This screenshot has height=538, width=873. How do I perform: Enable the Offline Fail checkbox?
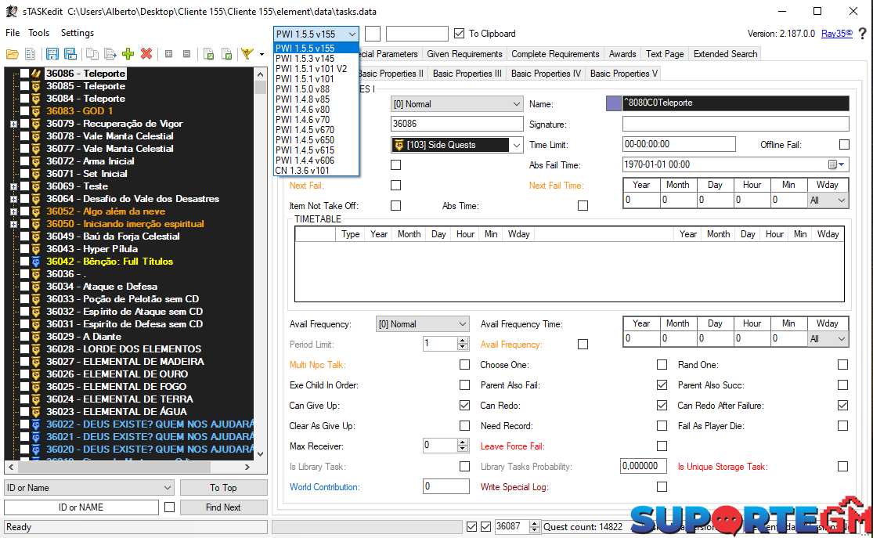[844, 145]
